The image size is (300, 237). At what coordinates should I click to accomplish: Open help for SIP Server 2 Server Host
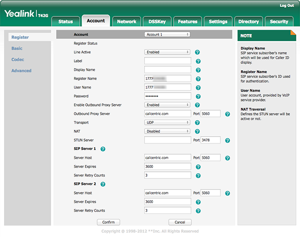[x=227, y=193]
